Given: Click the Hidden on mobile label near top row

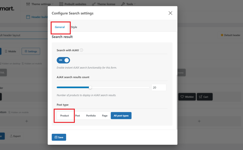Looking at the screenshot, I should 32,64.
